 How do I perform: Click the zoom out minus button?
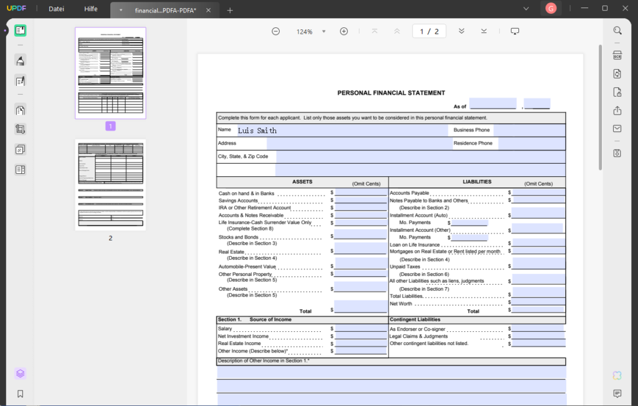[x=275, y=31]
